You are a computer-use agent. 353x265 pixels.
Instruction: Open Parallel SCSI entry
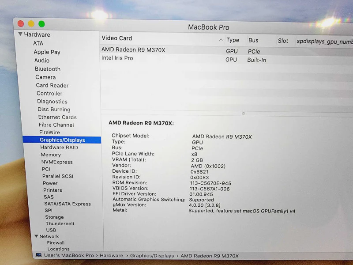coord(58,176)
